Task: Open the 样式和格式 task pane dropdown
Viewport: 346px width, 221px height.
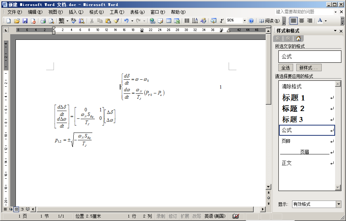Action: (335, 31)
